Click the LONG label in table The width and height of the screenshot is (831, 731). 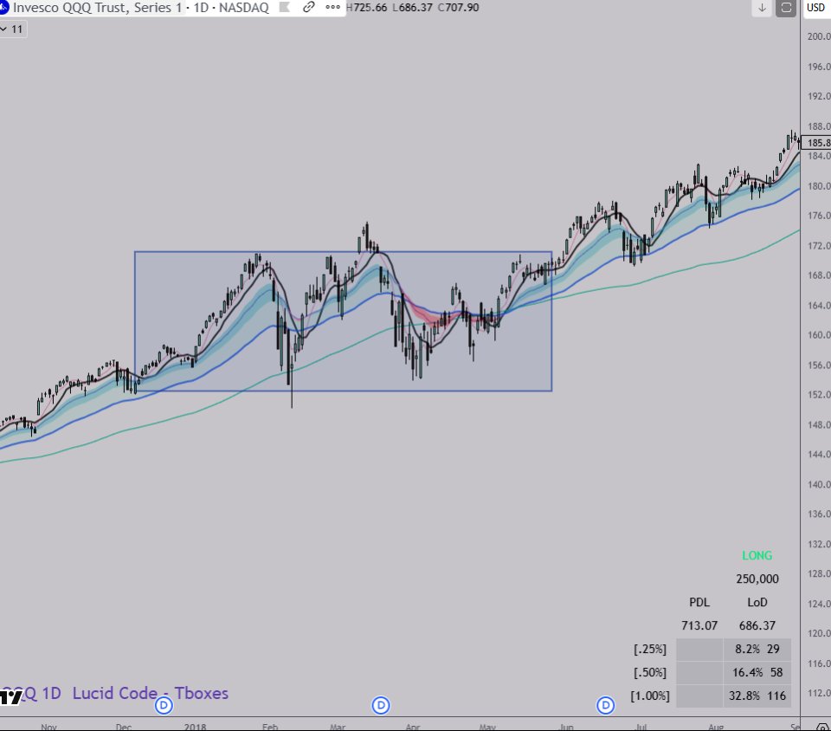pos(757,555)
